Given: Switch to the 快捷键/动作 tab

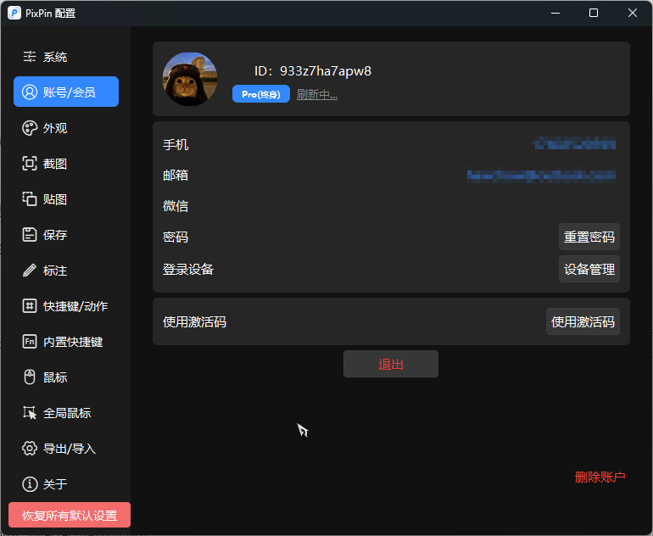Looking at the screenshot, I should pyautogui.click(x=75, y=306).
